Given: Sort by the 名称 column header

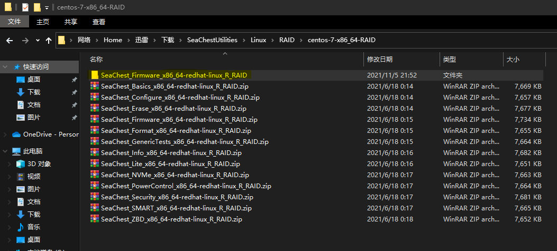Looking at the screenshot, I should tap(96, 60).
